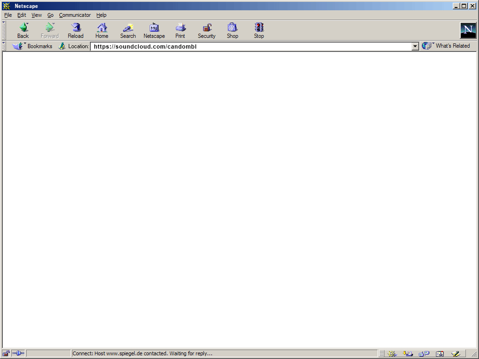Open Newsgroups icon in component bar

click(x=424, y=353)
